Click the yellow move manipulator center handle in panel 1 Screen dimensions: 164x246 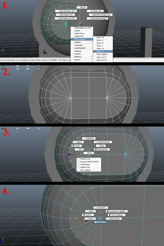coord(80,24)
